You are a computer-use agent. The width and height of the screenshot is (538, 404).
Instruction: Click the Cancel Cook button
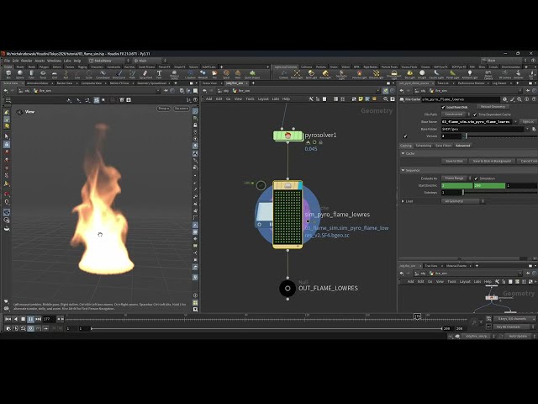click(529, 161)
